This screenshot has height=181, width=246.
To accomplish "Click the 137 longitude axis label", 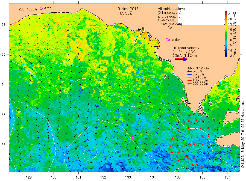I will [227, 177].
